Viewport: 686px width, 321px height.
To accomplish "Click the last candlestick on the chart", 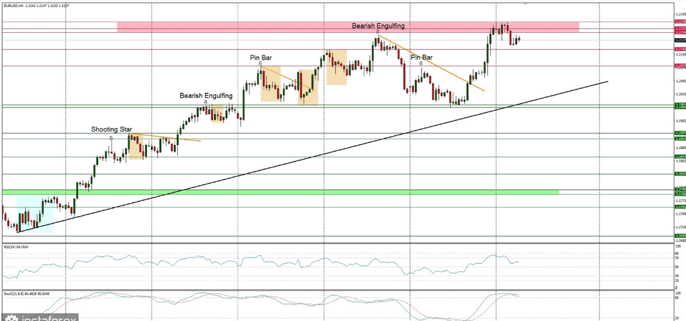I will pos(519,38).
